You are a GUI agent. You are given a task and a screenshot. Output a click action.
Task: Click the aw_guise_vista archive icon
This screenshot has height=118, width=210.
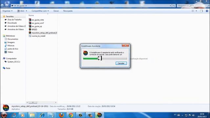pyautogui.click(x=30, y=20)
